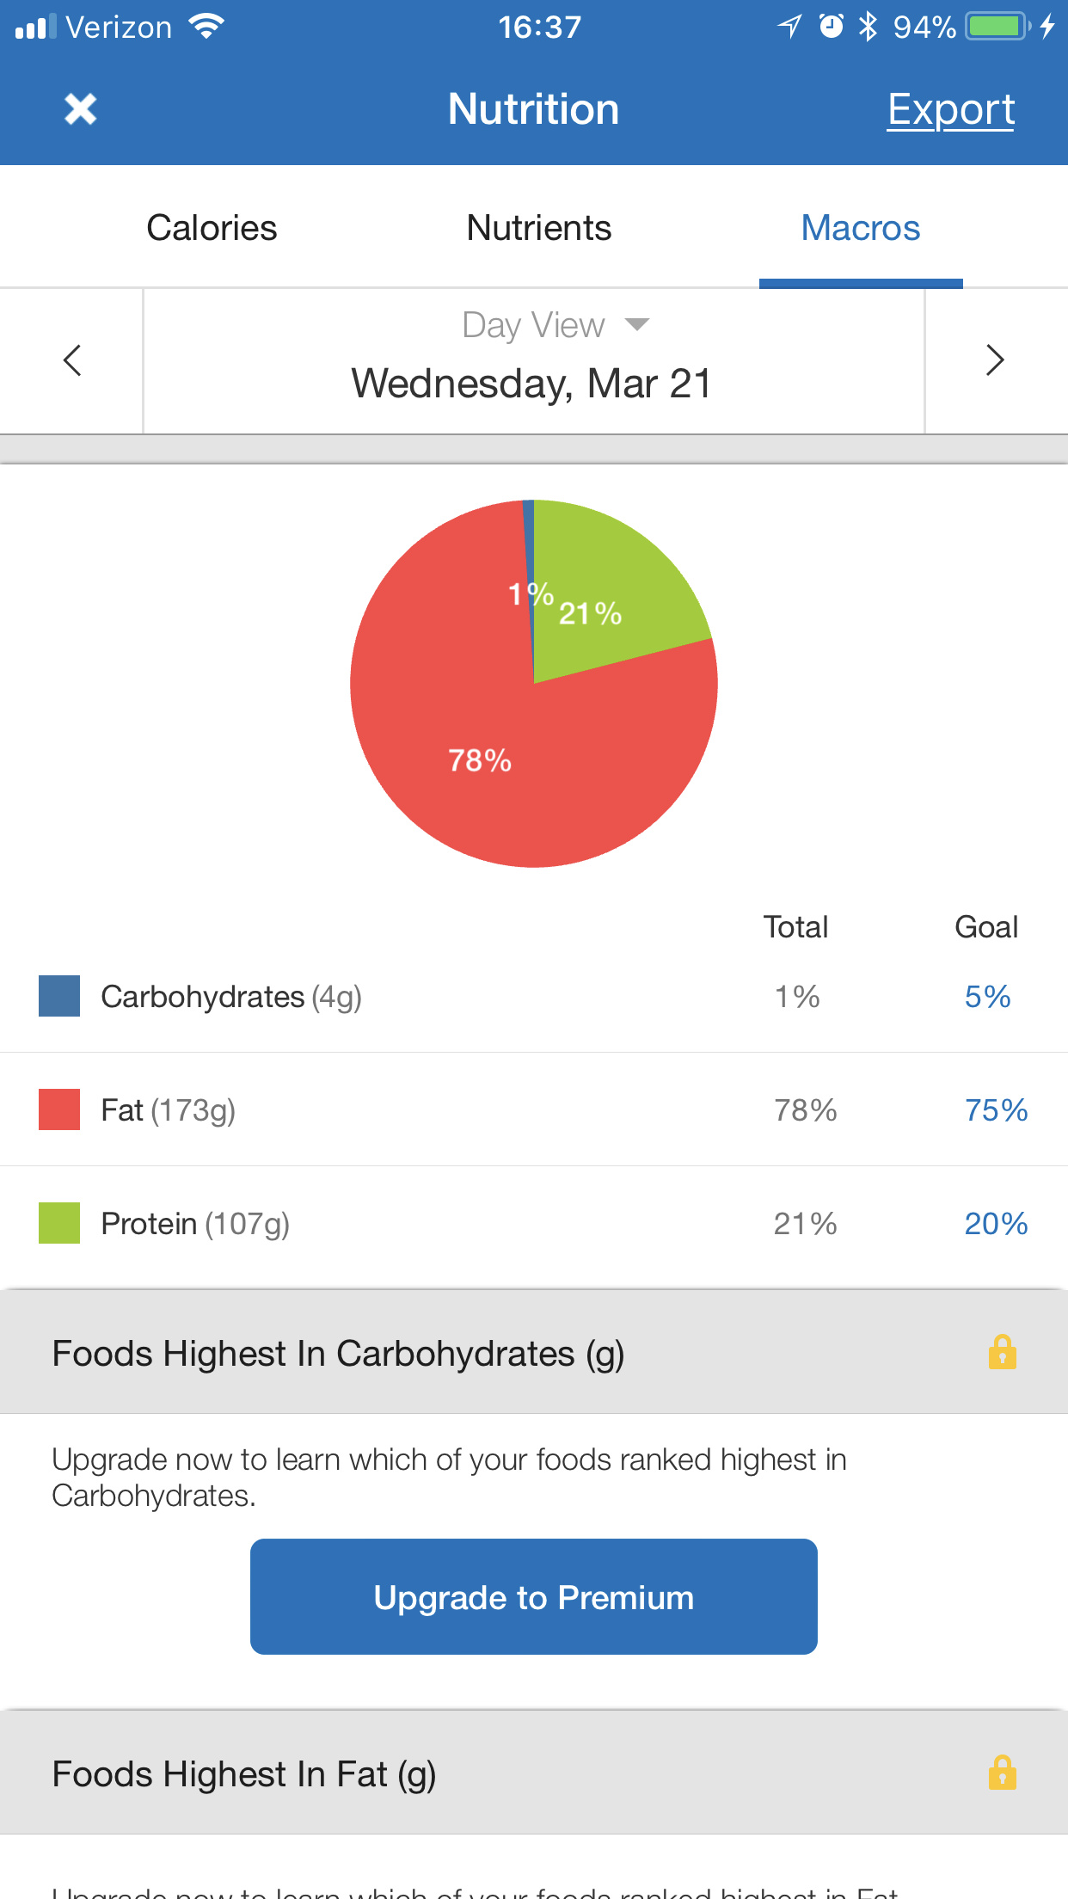Screen dimensions: 1068x1899
Task: Click the green Protein color swatch
Action: pyautogui.click(x=59, y=1223)
